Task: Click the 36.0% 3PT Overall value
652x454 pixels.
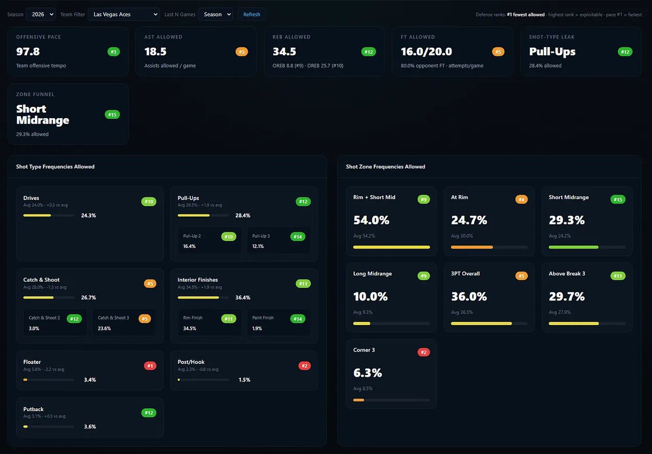Action: tap(469, 297)
